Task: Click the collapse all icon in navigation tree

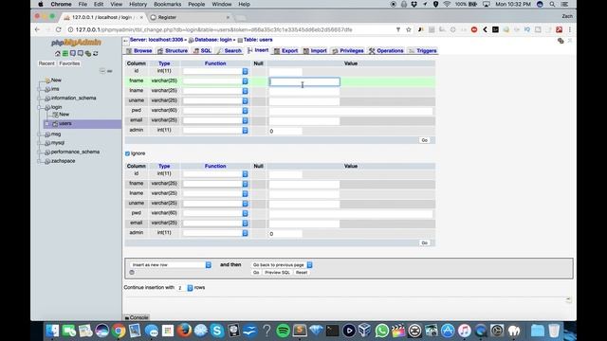Action: (x=102, y=71)
